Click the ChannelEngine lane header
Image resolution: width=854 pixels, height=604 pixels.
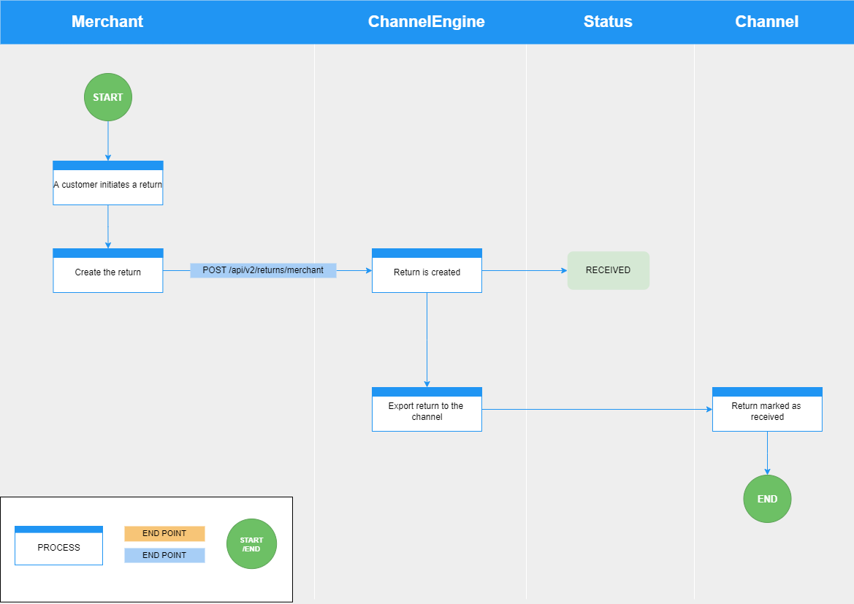(x=427, y=22)
